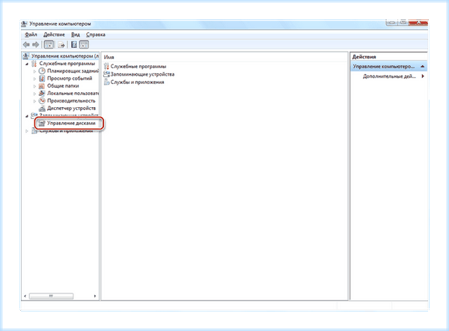Open the Вид menu

coord(76,34)
